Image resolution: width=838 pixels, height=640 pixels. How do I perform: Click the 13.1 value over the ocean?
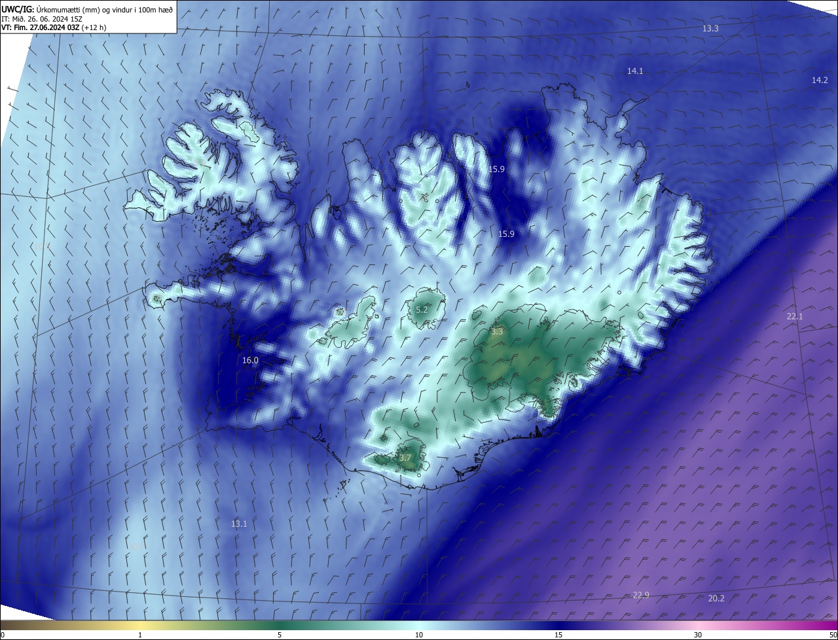click(x=239, y=524)
